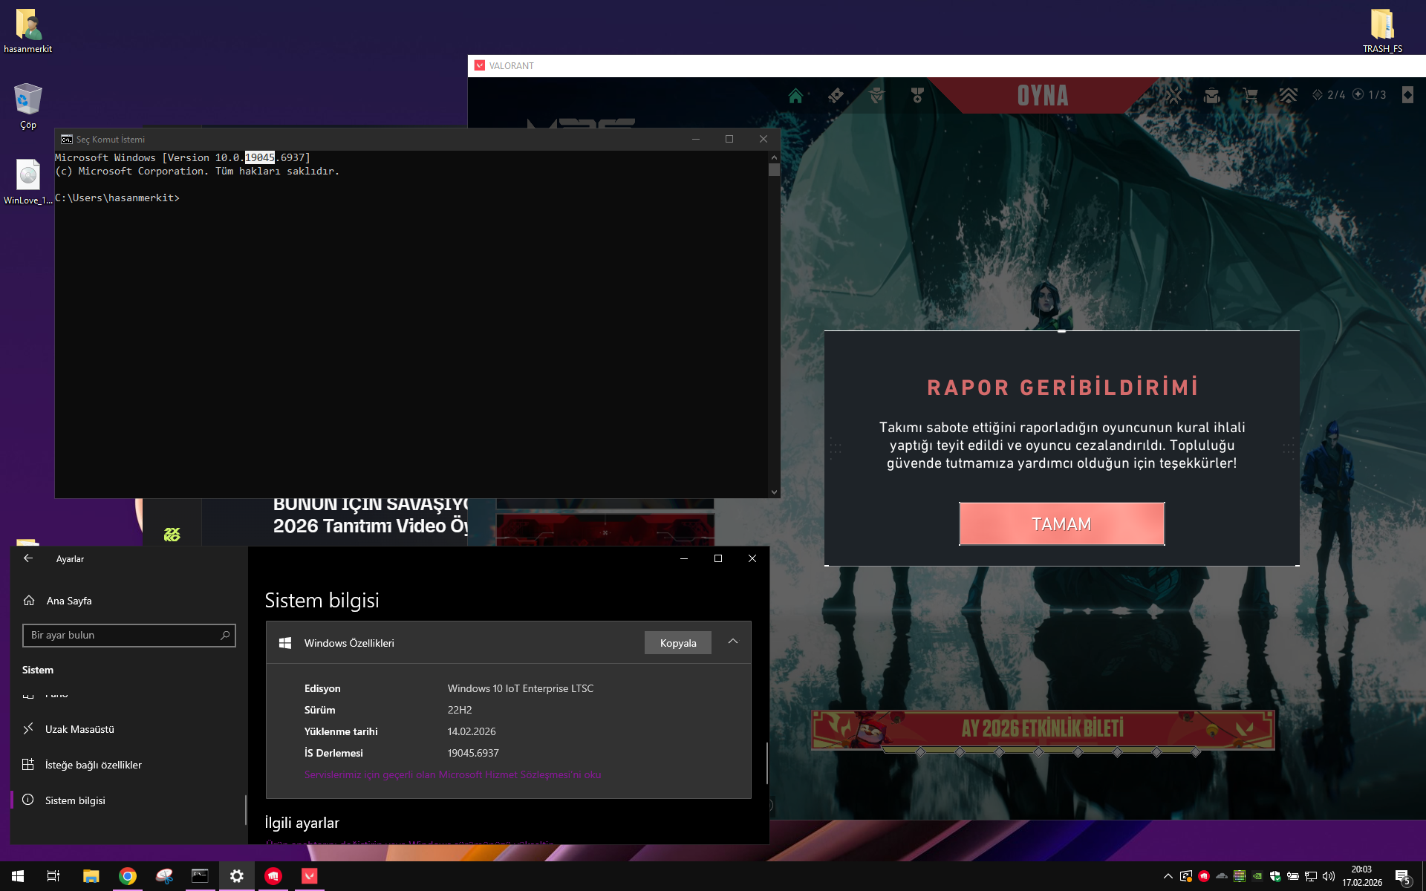This screenshot has width=1426, height=891.
Task: Open the Battlepass ticket icon in VALORANT
Action: (x=836, y=95)
